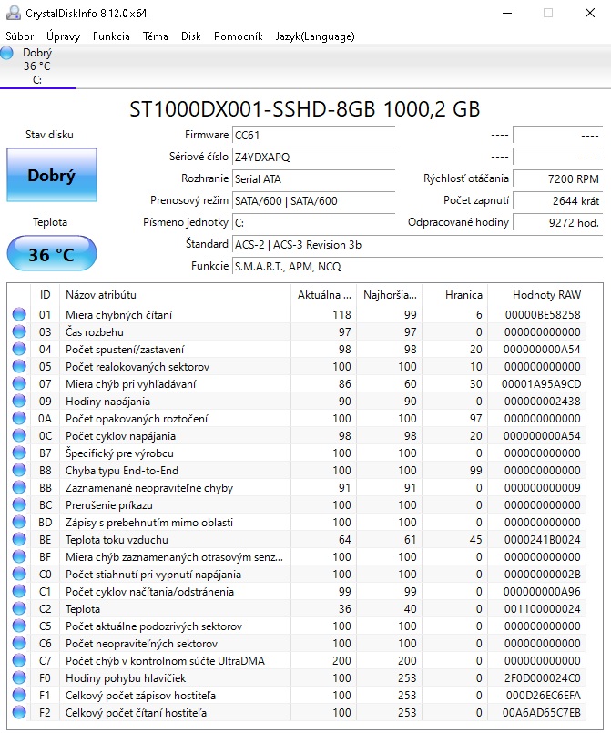The image size is (611, 733).
Task: Click the Názov atribútu column header
Action: (100, 295)
